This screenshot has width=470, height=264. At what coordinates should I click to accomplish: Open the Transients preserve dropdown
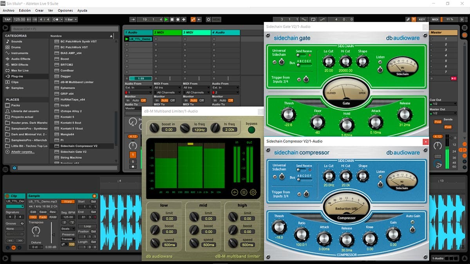click(68, 239)
